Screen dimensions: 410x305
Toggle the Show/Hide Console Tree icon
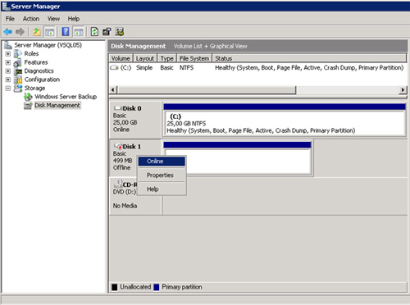[x=50, y=32]
